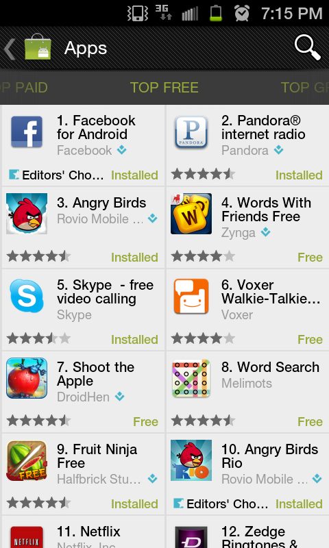Open the Words With Friends icon
The height and width of the screenshot is (548, 329).
(x=191, y=214)
